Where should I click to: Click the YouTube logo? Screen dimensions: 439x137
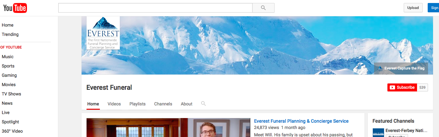click(15, 8)
